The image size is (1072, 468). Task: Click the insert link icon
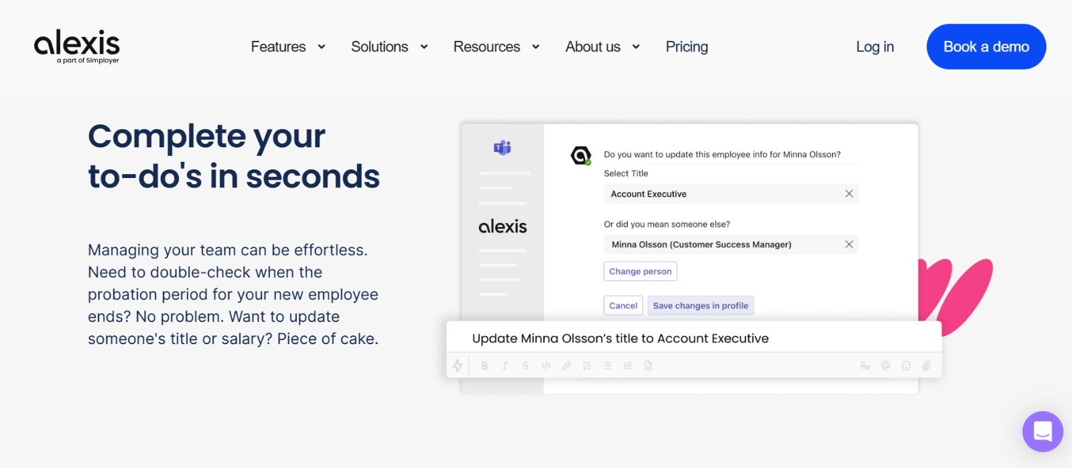pos(566,366)
